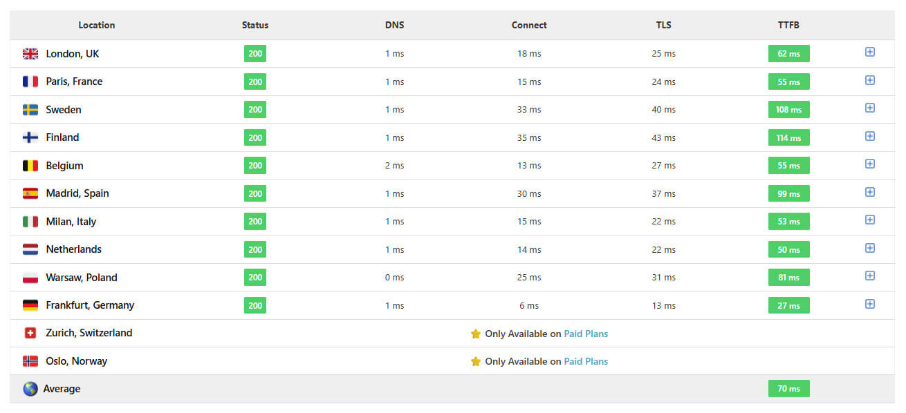The image size is (906, 413).
Task: Expand the Paris, France row details
Action: click(x=870, y=80)
